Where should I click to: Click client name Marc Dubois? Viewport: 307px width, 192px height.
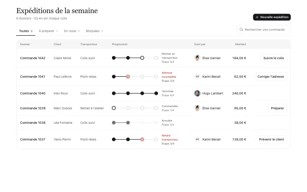(x=63, y=108)
